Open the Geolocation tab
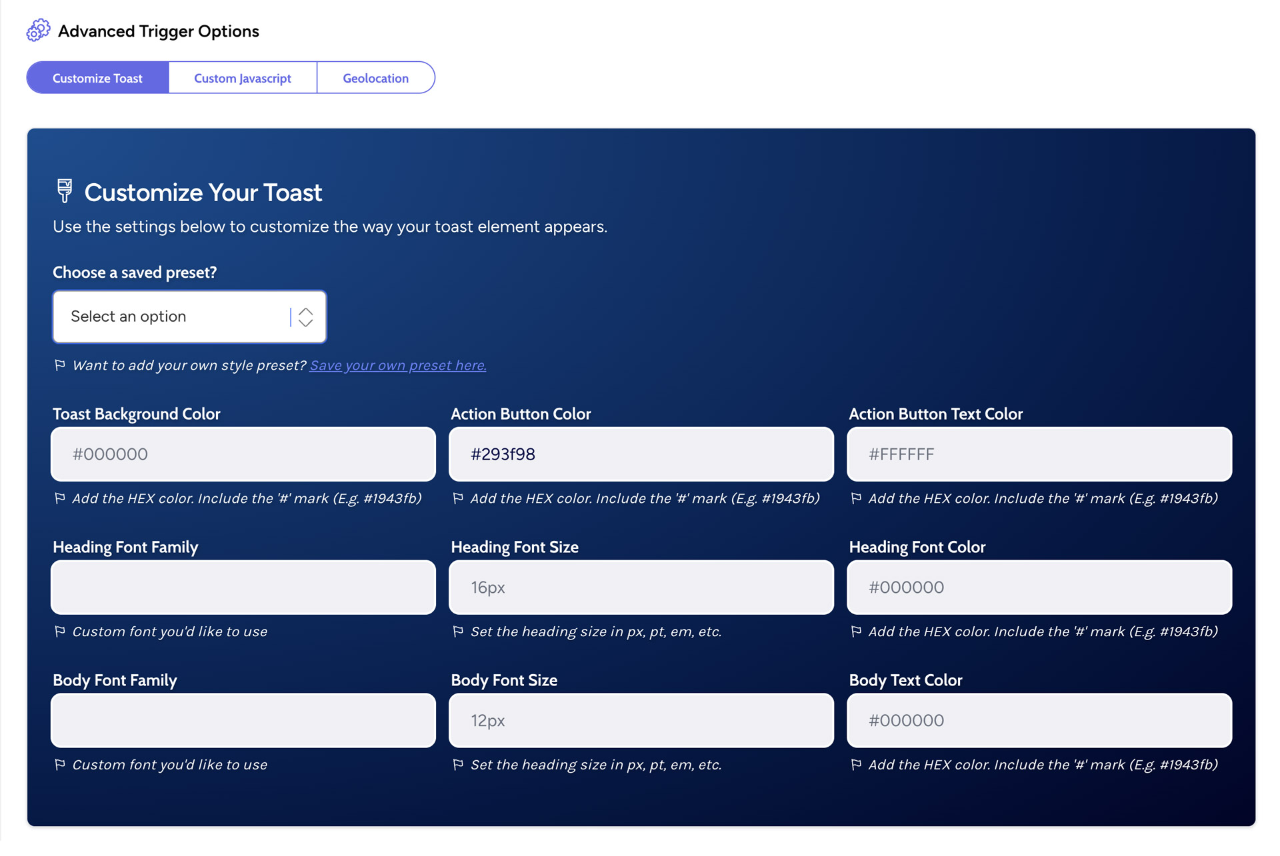 pos(376,78)
